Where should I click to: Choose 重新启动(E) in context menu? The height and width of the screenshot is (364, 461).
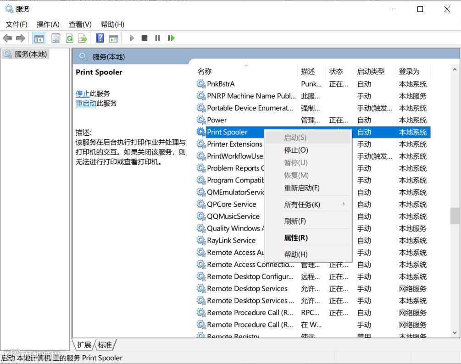point(308,188)
